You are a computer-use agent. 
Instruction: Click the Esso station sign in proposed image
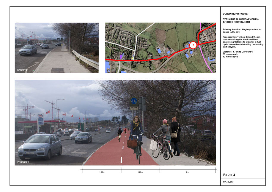point(40,116)
